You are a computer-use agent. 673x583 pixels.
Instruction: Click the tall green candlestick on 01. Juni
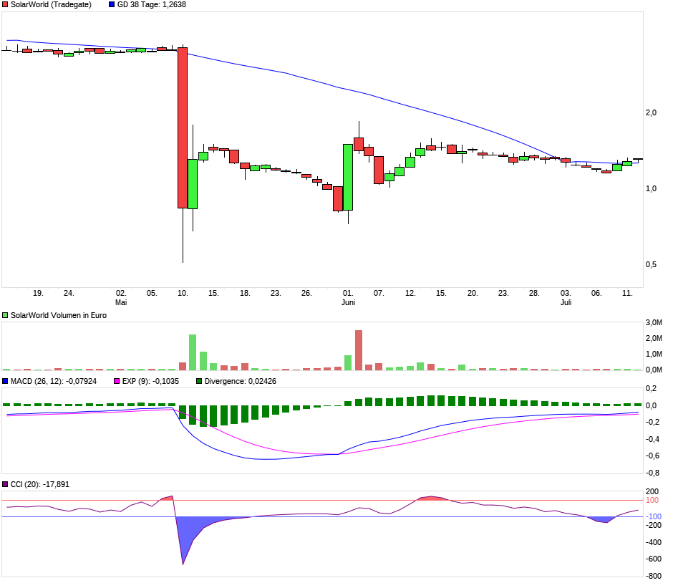pos(348,178)
